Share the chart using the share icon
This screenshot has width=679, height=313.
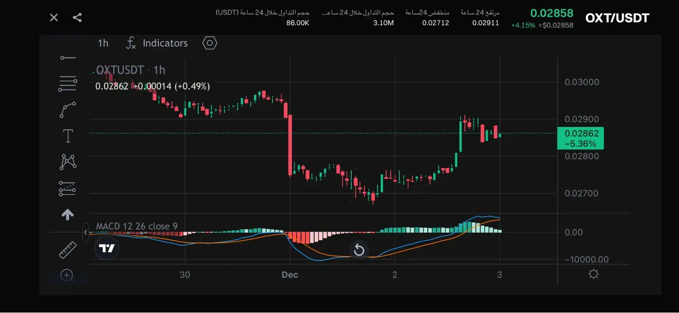point(77,18)
